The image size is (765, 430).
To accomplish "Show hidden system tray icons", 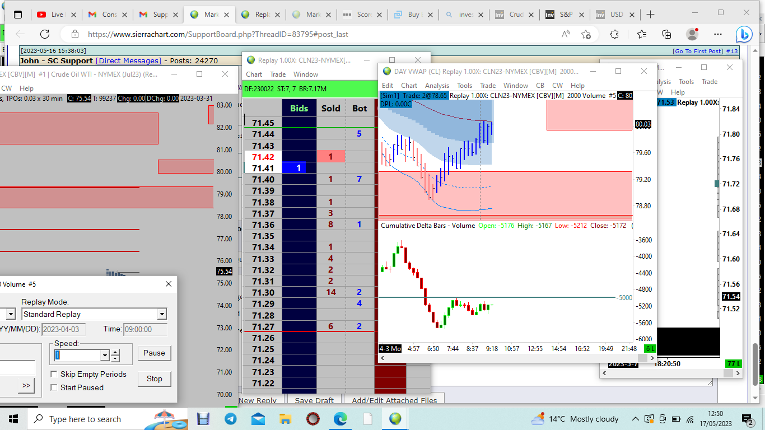I will [635, 419].
